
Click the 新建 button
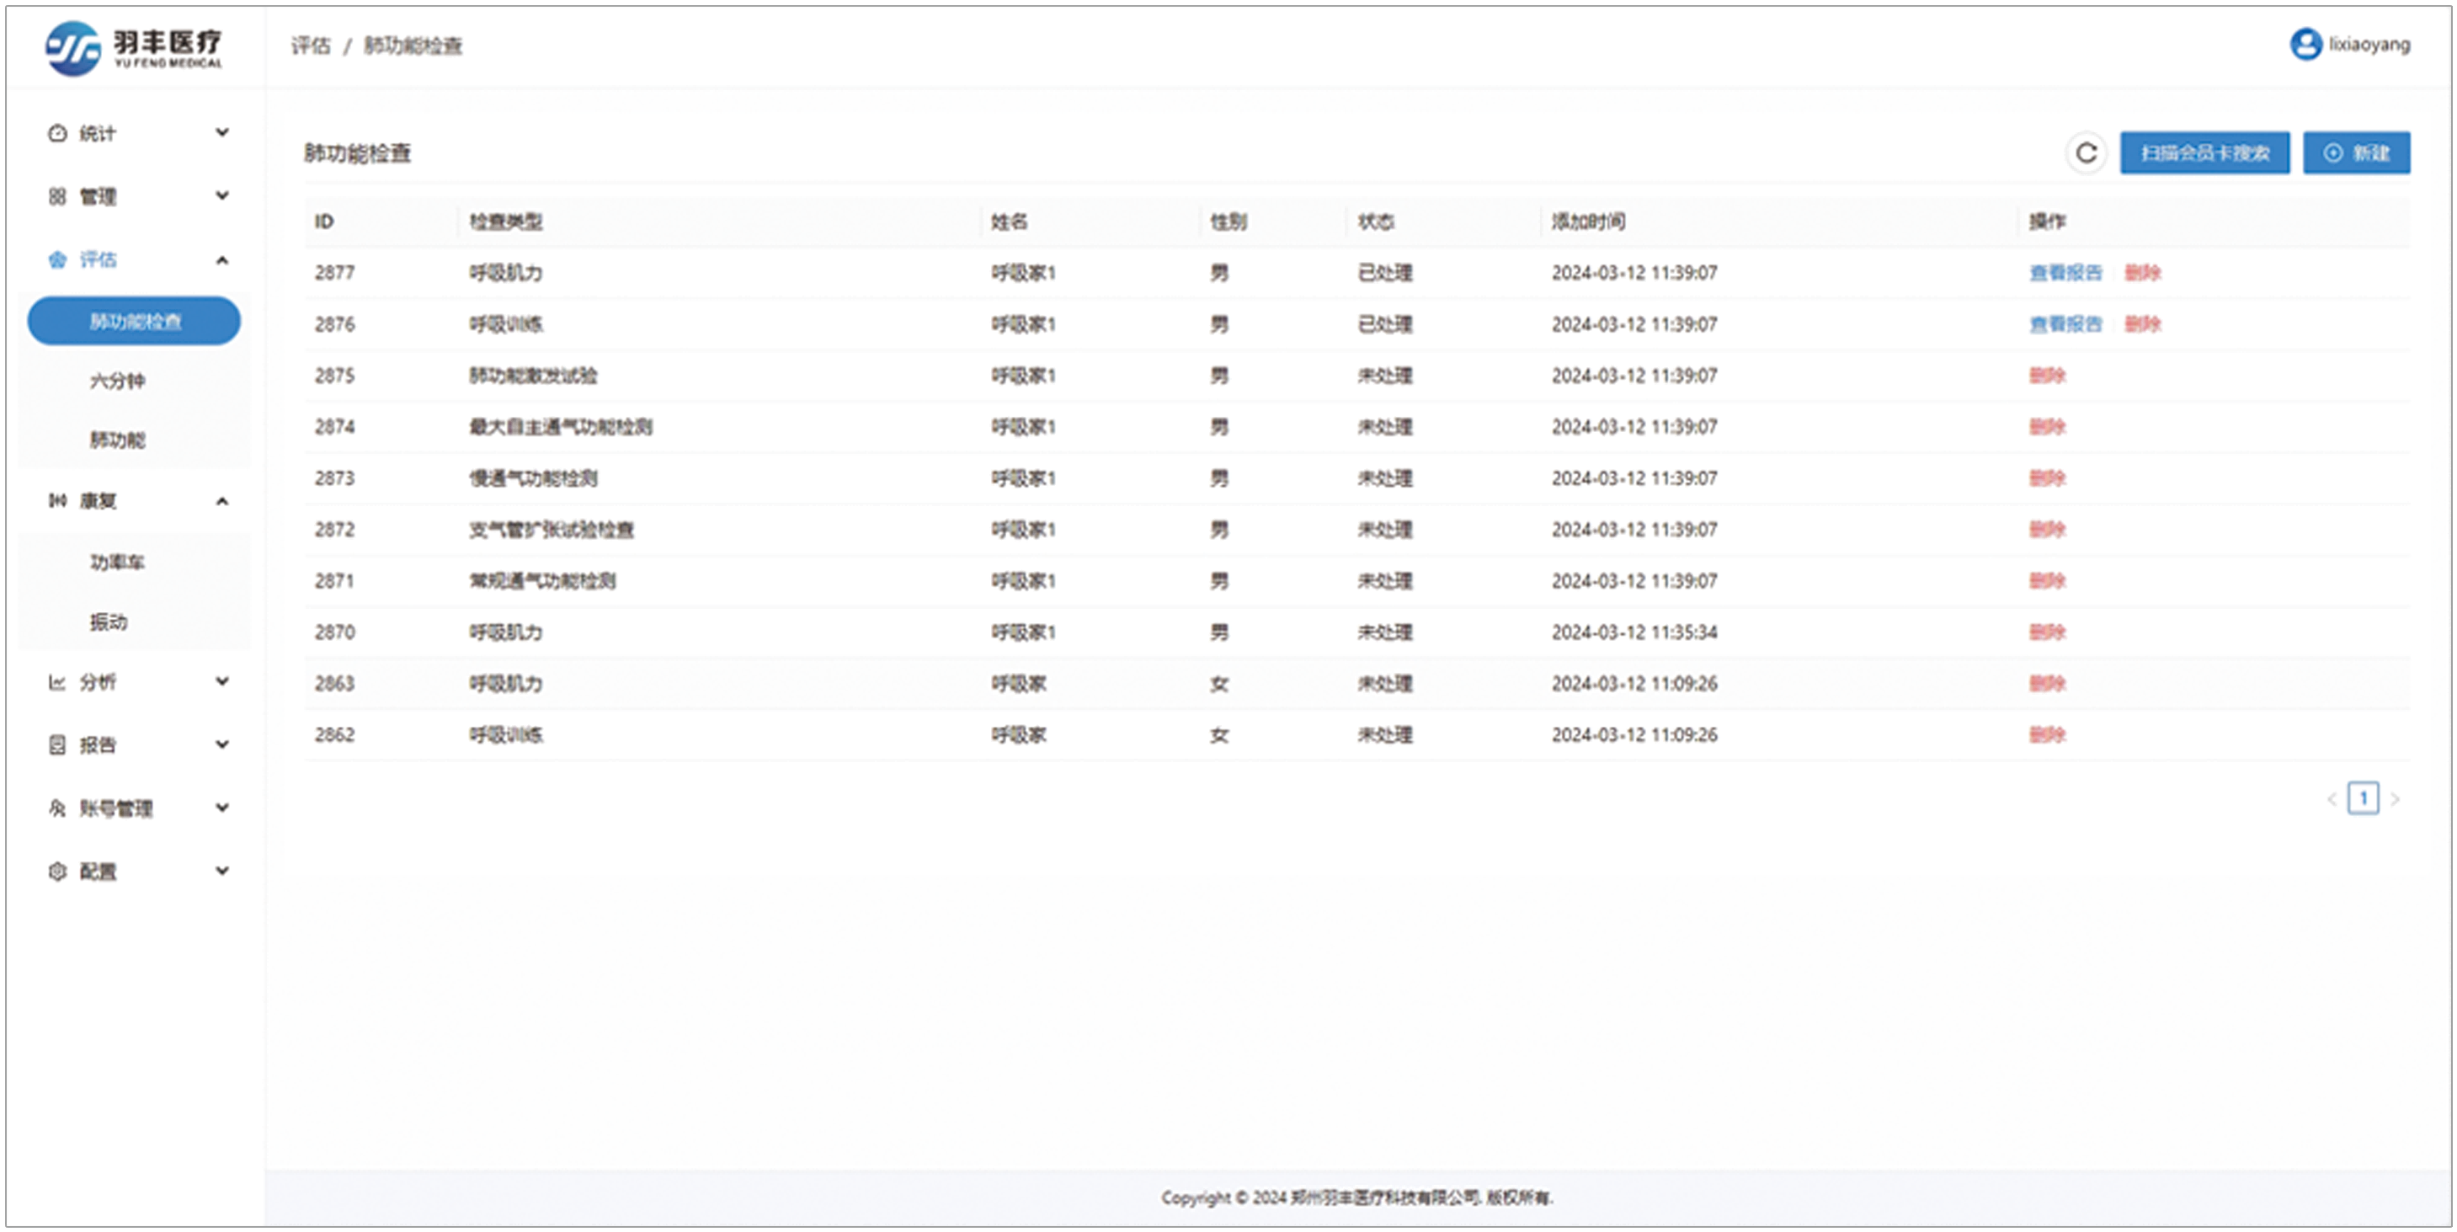click(2356, 153)
